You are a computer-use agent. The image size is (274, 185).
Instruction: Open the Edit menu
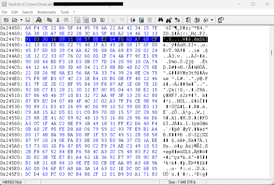[15, 12]
